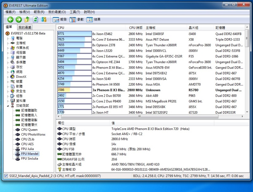
Task: Select the 軟體 software tree icon
Action: [x=13, y=86]
